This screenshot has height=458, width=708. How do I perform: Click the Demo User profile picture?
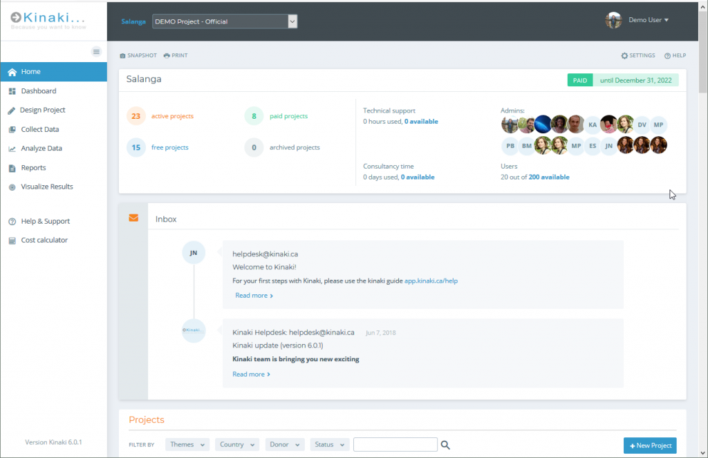[x=614, y=20]
